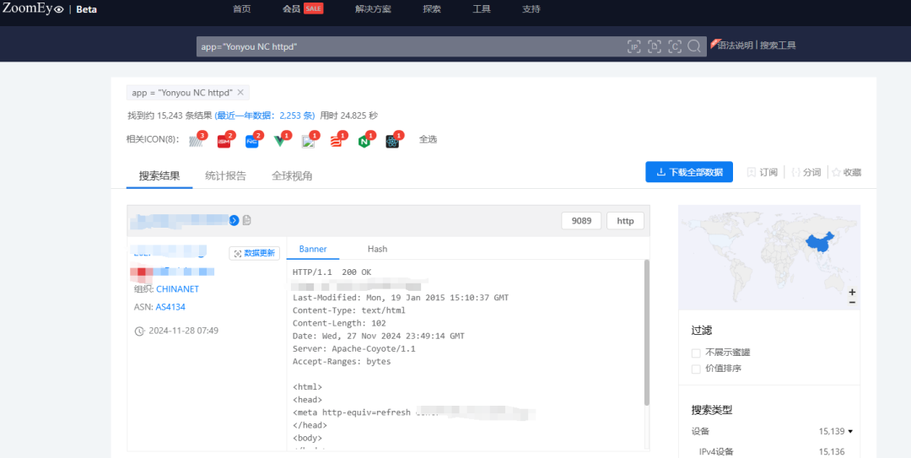Click 全选 to select all icons
Viewport: 911px width, 458px height.
click(429, 139)
